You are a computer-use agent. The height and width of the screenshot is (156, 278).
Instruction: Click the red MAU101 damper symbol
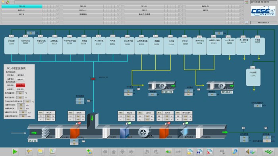[x=93, y=79]
